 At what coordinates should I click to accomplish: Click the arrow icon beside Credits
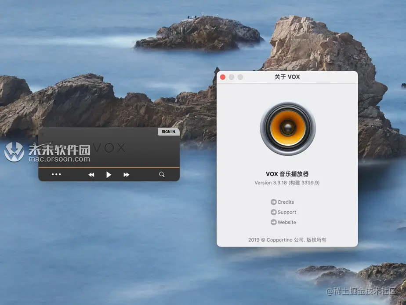click(273, 202)
